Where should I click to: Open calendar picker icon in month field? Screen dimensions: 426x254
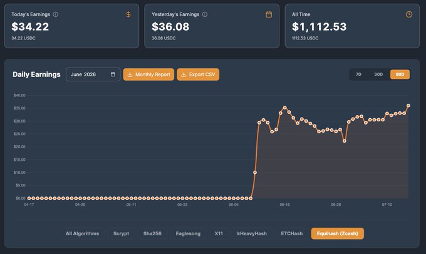(113, 74)
